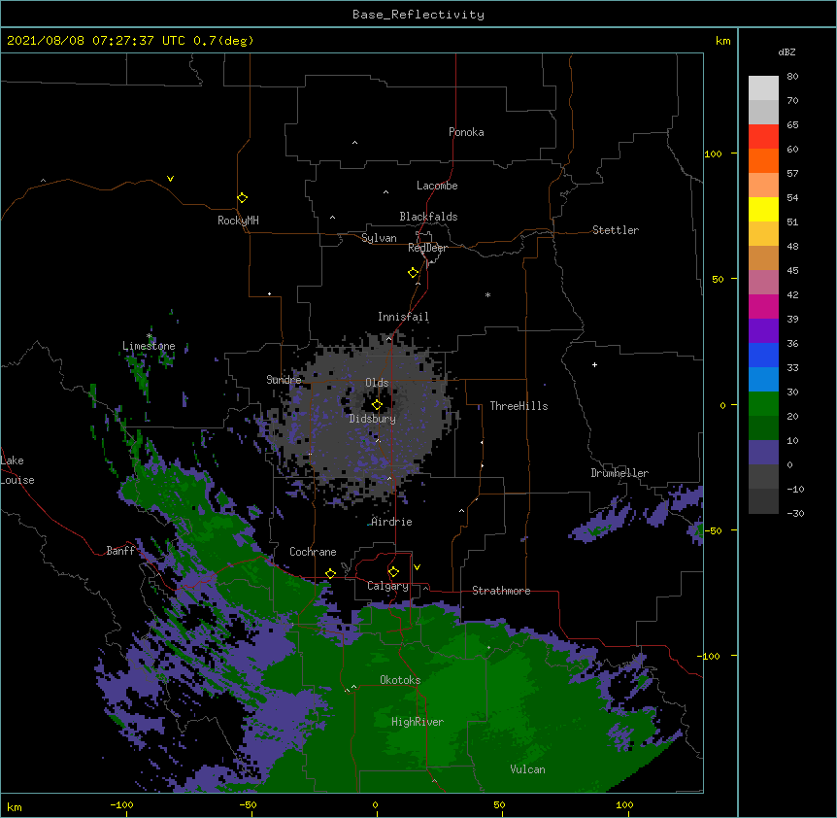Click the Vulcan label
This screenshot has width=837, height=818.
pos(527,769)
